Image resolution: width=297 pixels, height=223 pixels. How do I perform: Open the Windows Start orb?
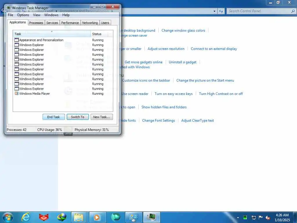[x=8, y=217]
